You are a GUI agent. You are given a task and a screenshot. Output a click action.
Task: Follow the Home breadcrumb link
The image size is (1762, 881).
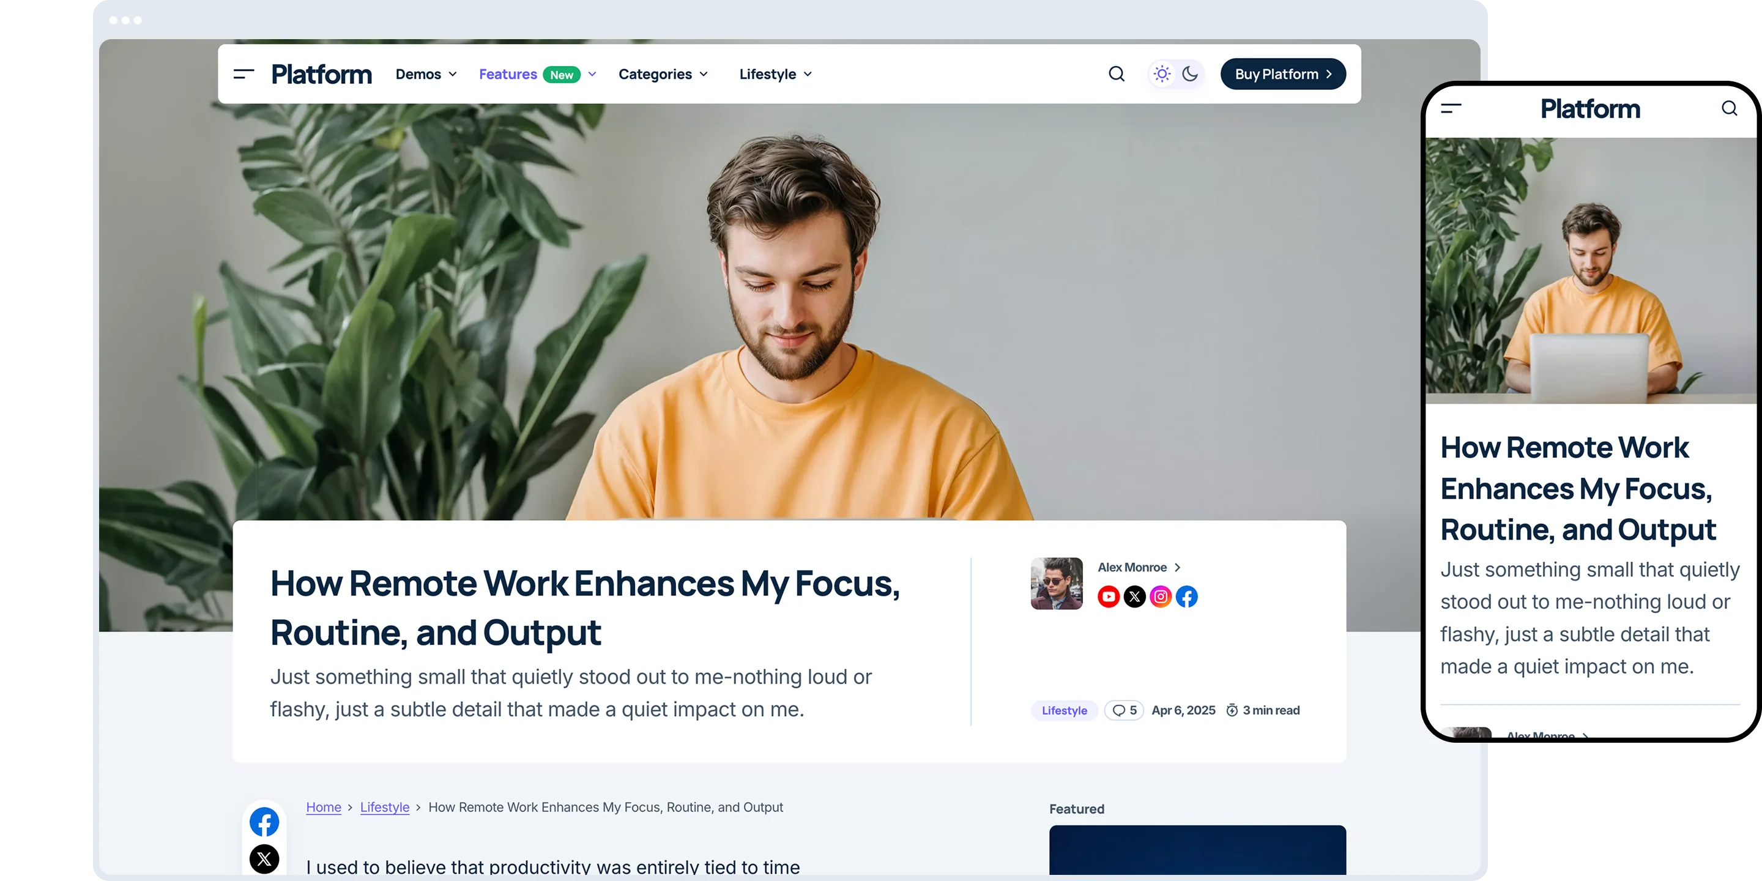pos(324,807)
